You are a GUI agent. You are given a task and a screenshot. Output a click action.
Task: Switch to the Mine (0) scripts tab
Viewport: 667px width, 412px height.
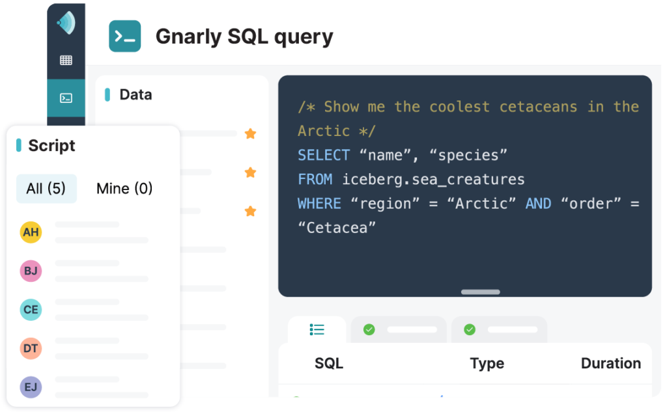[124, 188]
